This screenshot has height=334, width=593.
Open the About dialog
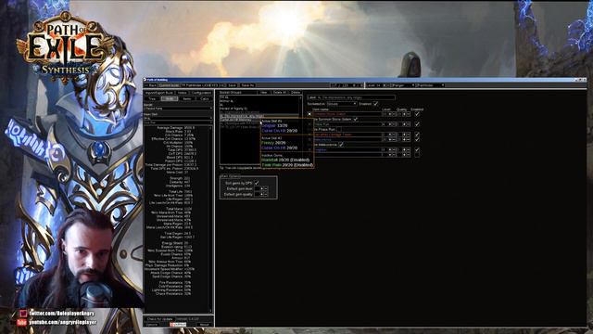[204, 325]
